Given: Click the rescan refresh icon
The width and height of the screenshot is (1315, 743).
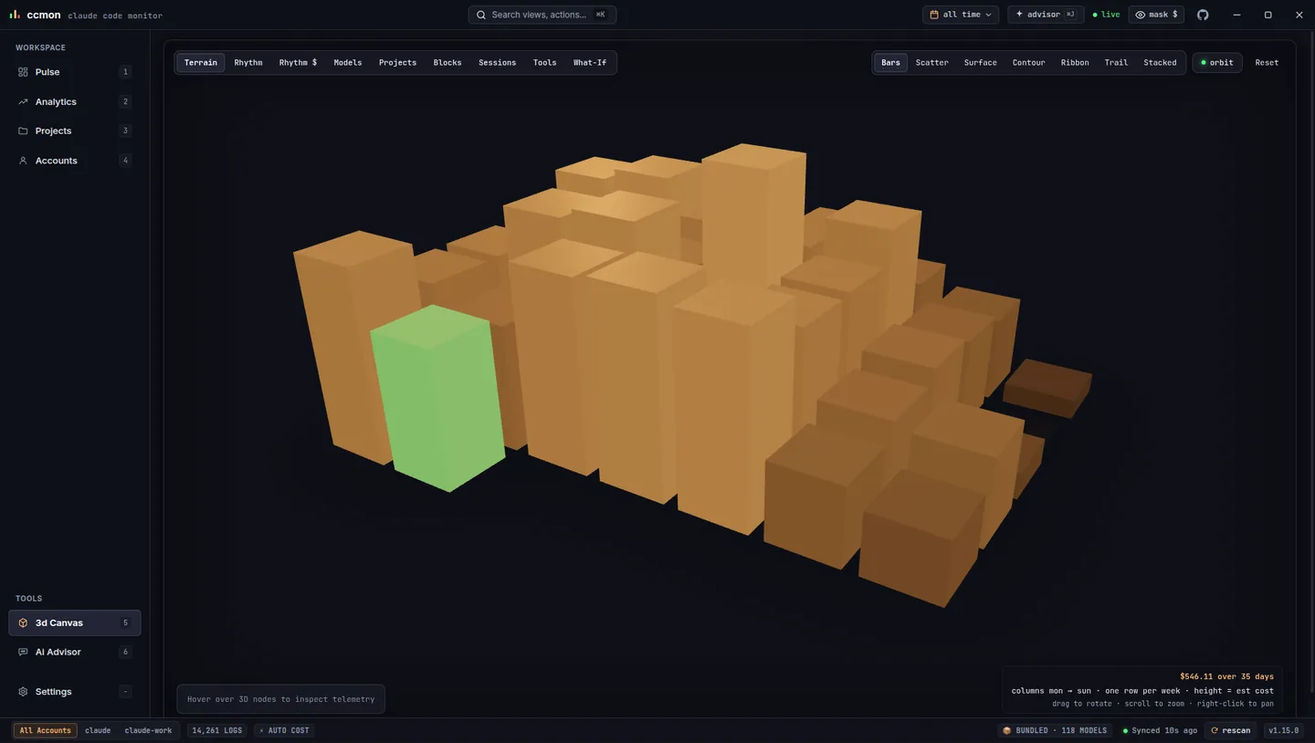Looking at the screenshot, I should (1215, 730).
